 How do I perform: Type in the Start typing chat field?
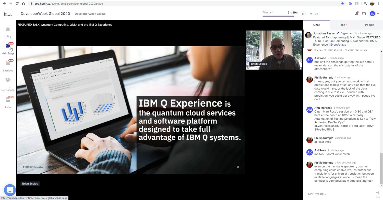click(341, 194)
